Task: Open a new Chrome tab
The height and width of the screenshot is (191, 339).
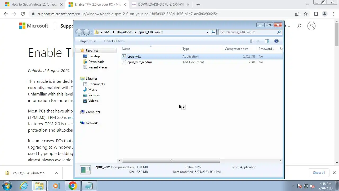Action: pos(198,5)
